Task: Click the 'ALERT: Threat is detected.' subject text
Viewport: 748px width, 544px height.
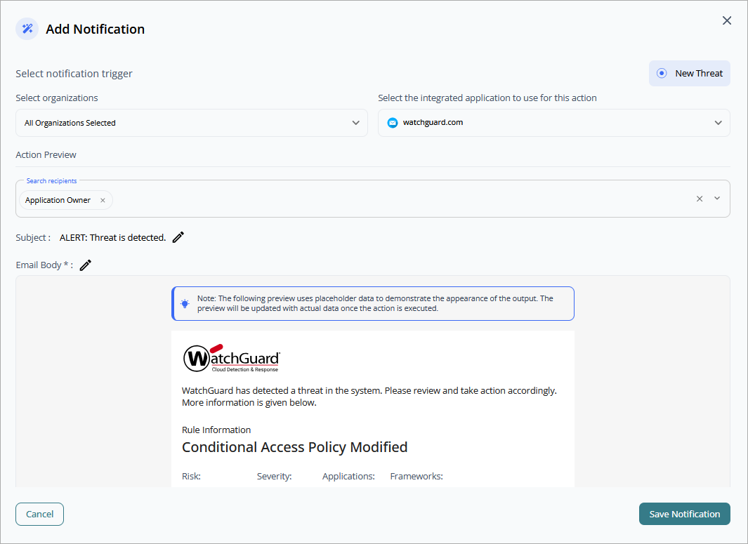Action: click(x=112, y=237)
